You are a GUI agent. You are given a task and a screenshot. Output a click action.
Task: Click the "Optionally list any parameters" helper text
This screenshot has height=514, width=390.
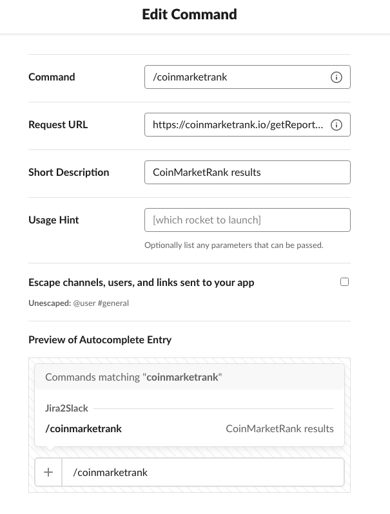point(234,245)
